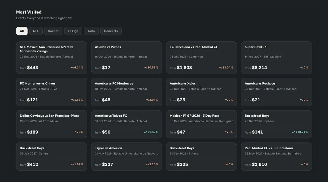Click the $17 price
Viewport: 328px width, 182px height.
(106, 68)
